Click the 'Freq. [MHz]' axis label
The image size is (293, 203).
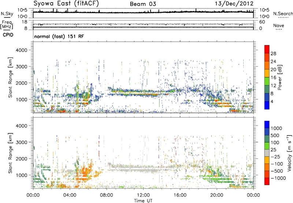click(7, 25)
